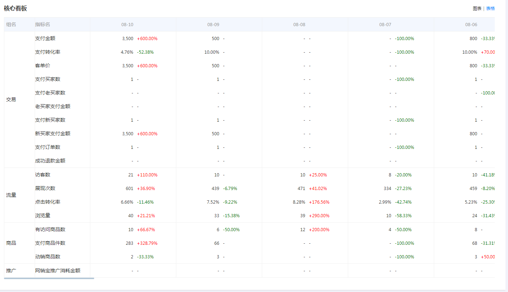
Task: Select the 08-08 date column header
Action: click(299, 25)
